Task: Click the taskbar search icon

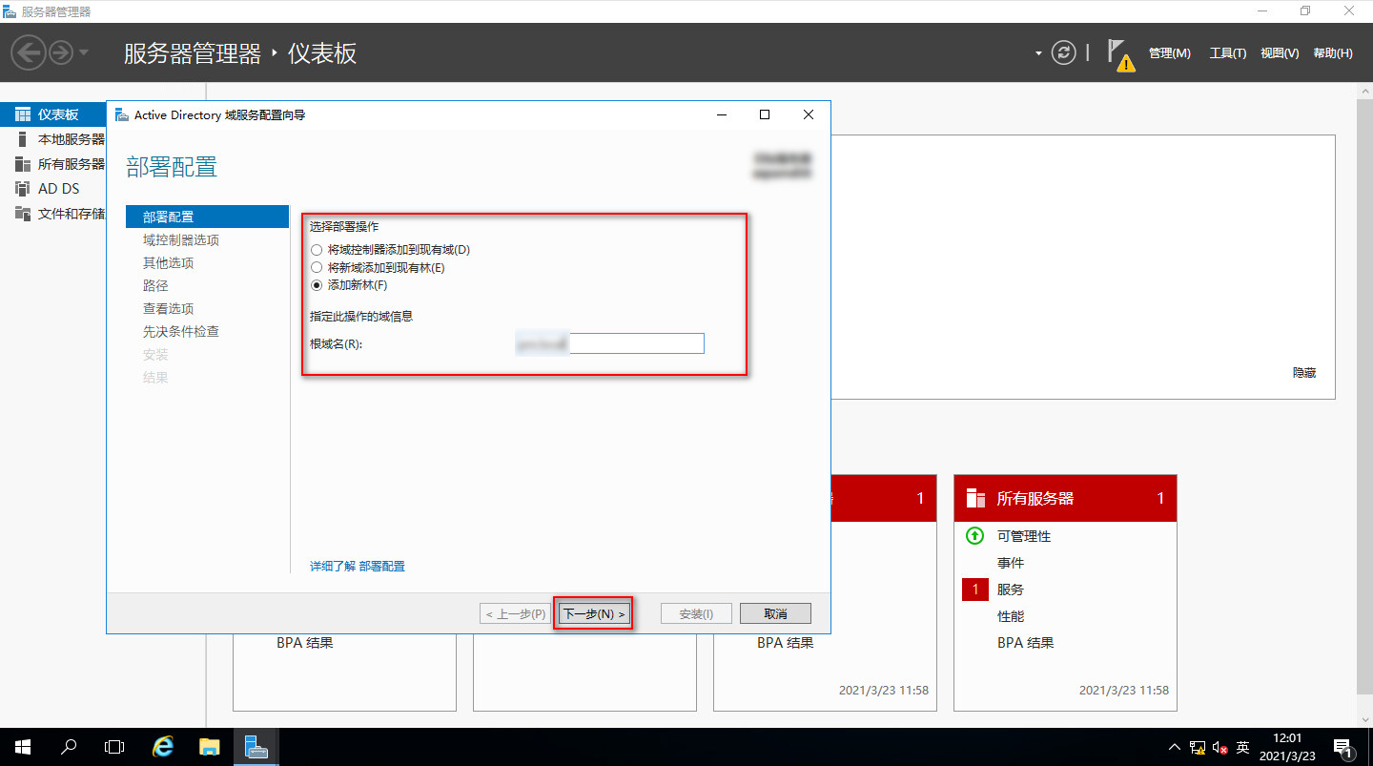Action: [x=69, y=747]
